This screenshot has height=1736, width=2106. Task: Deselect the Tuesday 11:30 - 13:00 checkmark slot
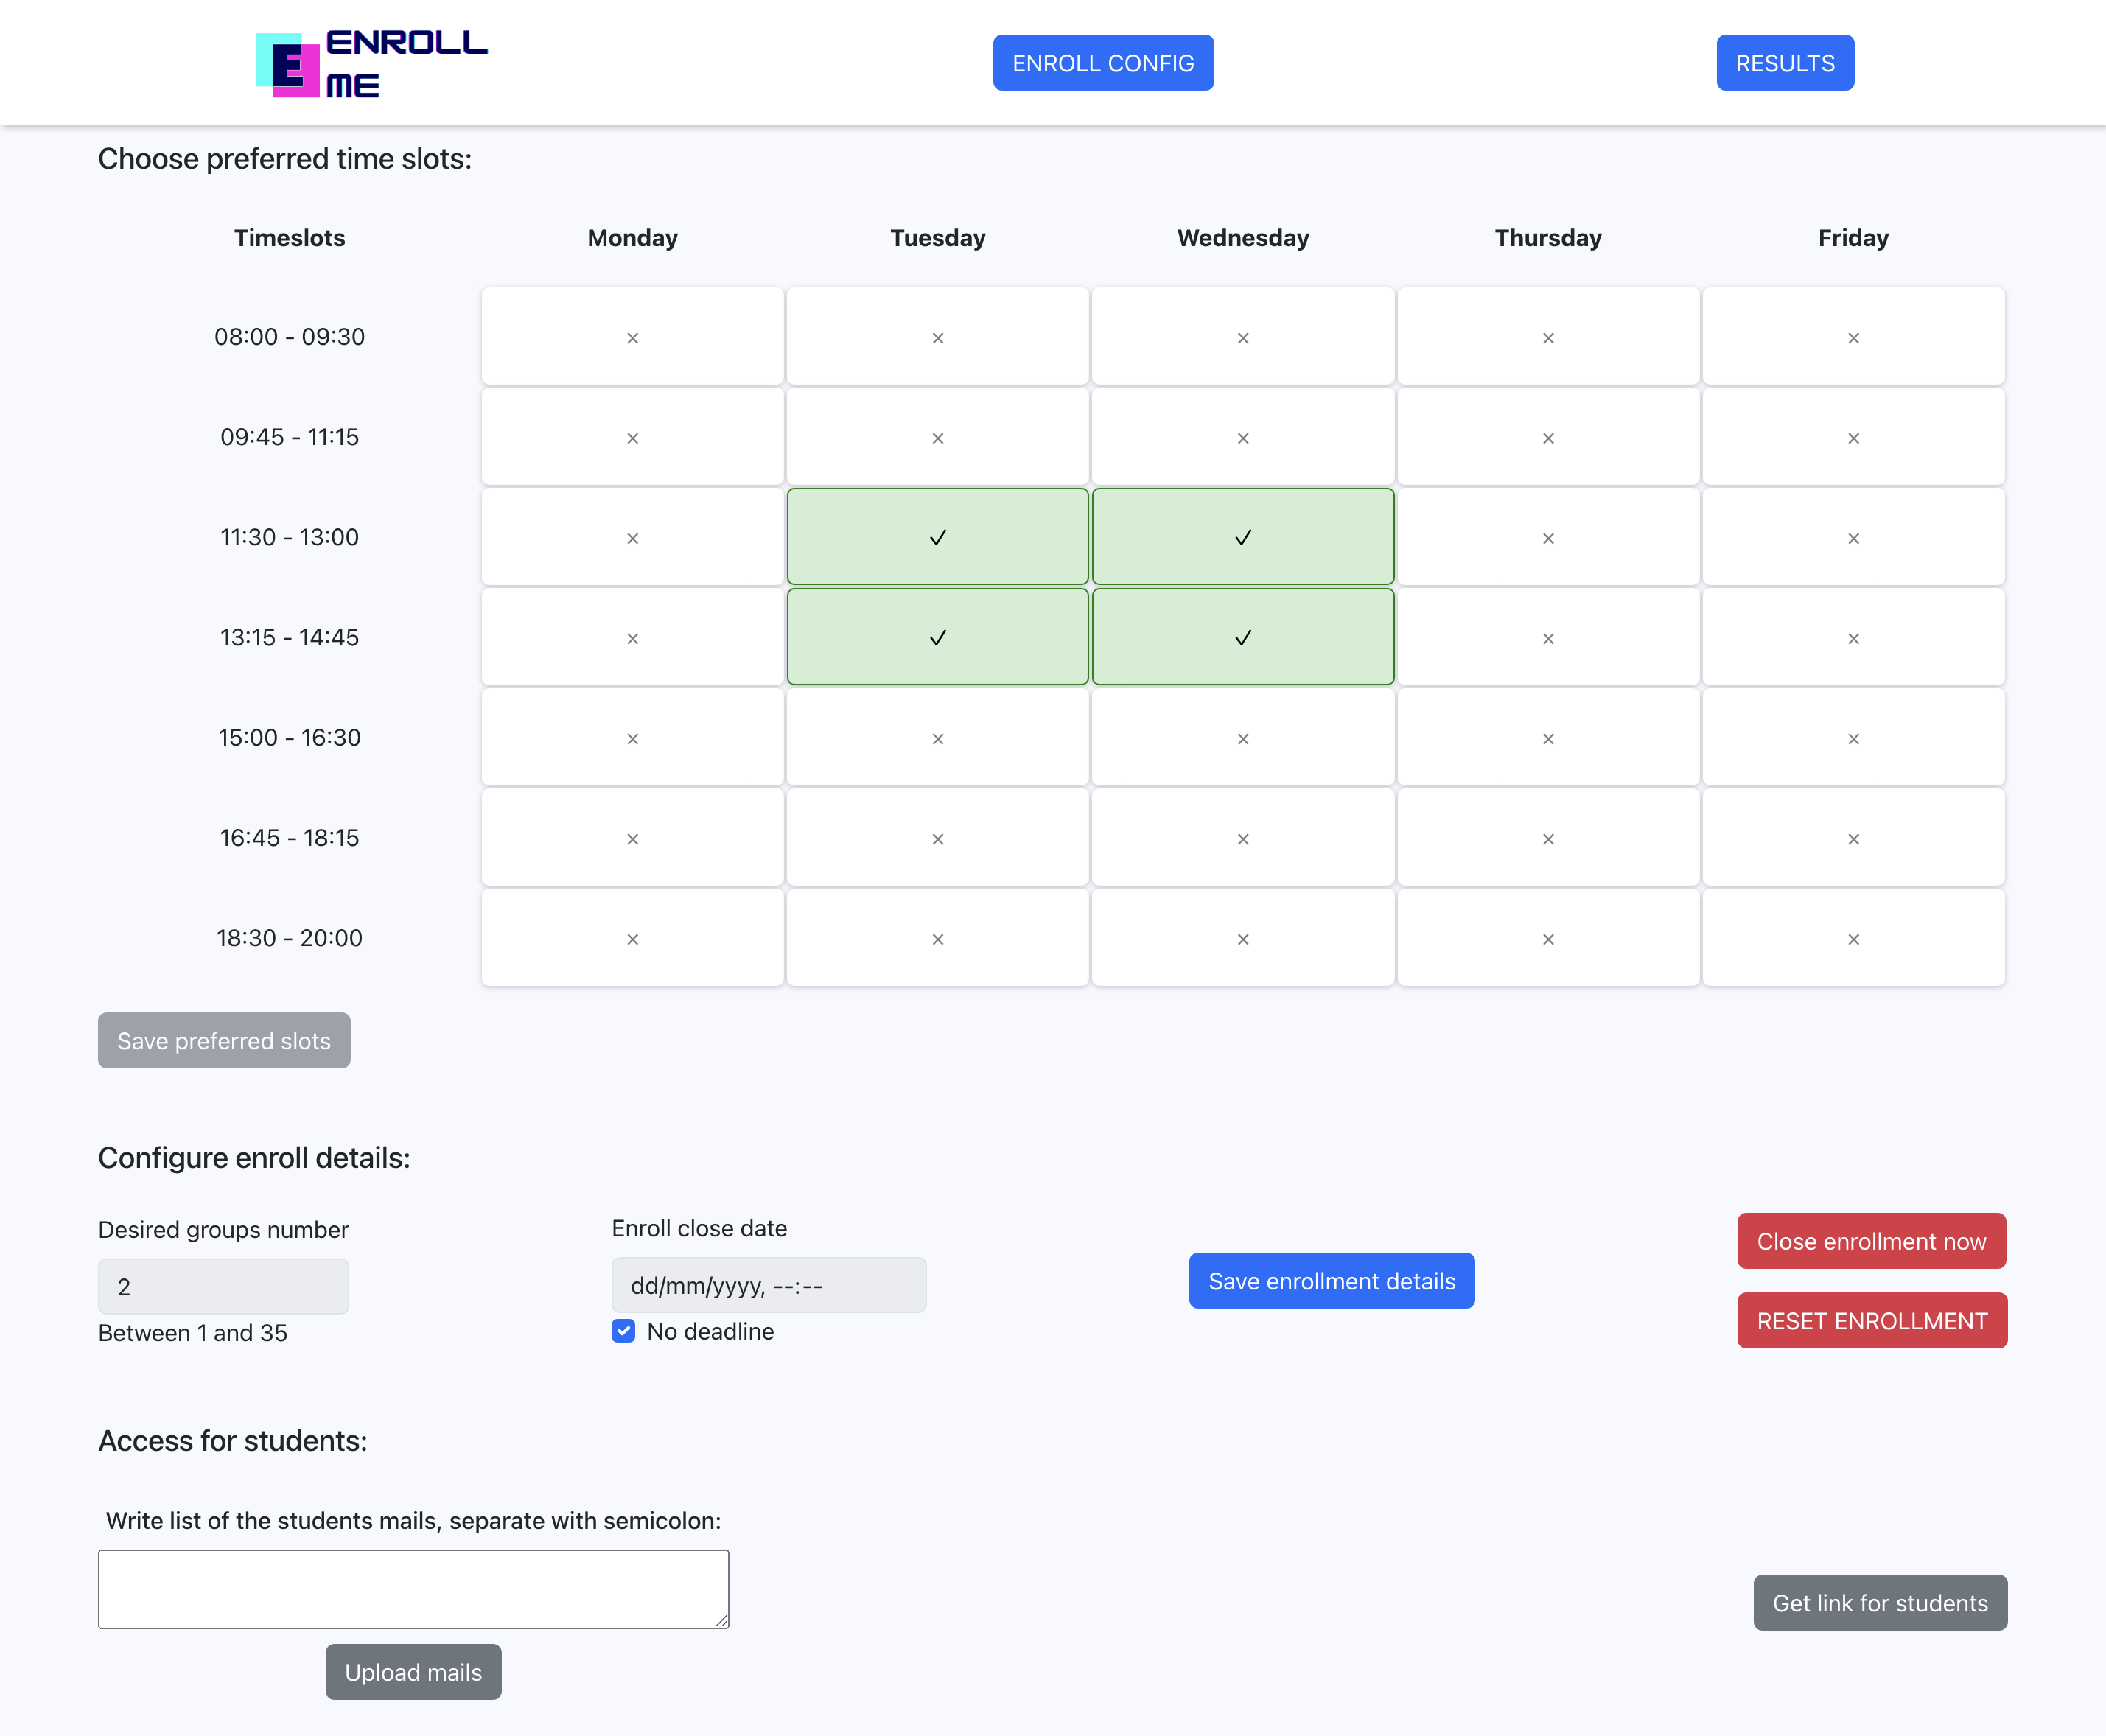click(x=937, y=537)
